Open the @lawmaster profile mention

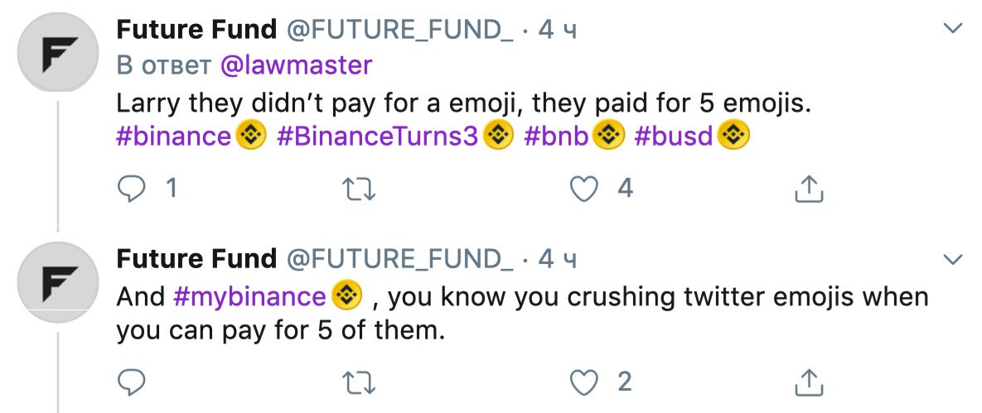(295, 65)
